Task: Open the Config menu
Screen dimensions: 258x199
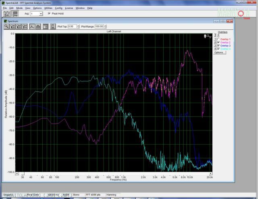Action: [x=58, y=8]
